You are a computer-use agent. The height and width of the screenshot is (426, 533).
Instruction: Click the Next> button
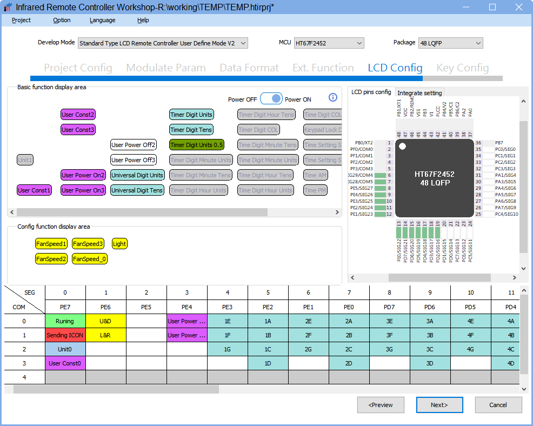[x=439, y=405]
